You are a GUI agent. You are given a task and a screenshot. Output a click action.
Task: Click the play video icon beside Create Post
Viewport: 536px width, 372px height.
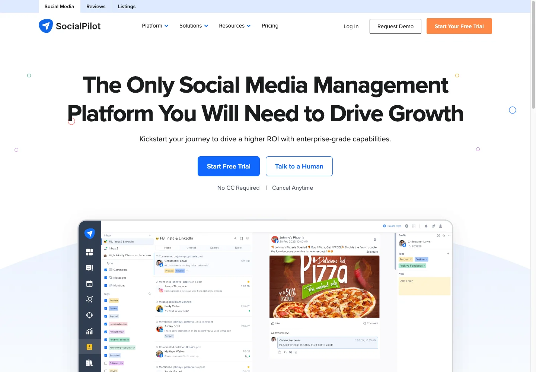click(x=407, y=226)
